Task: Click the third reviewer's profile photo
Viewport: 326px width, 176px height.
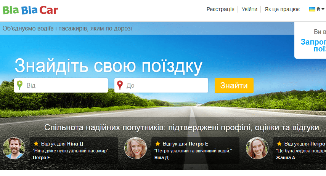Action: pos(257,148)
